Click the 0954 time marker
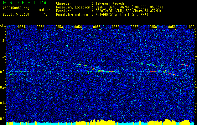 (78, 27)
